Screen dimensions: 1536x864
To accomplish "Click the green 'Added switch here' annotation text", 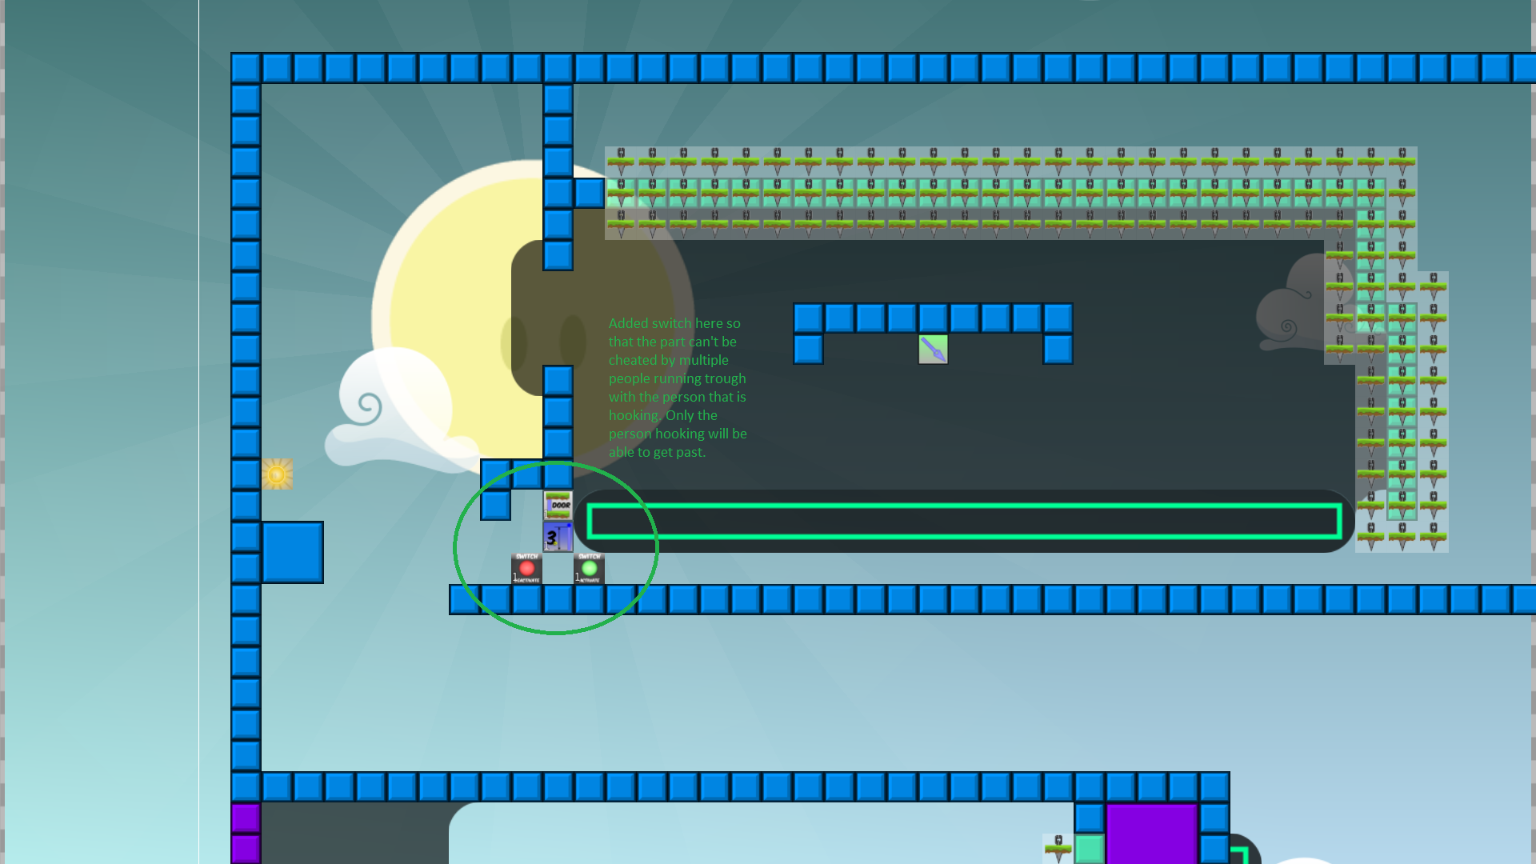I will 677,387.
